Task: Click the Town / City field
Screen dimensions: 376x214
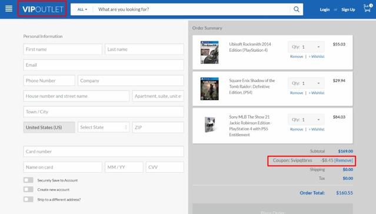Action: point(104,111)
